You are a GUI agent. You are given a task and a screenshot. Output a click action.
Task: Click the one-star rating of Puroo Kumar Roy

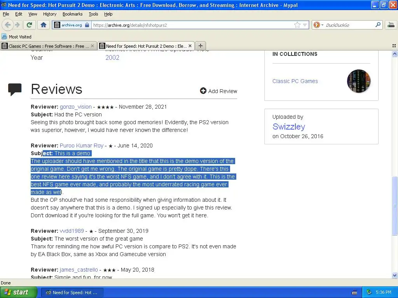[110, 146]
